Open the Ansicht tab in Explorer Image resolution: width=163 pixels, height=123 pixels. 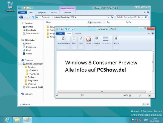click(x=54, y=12)
